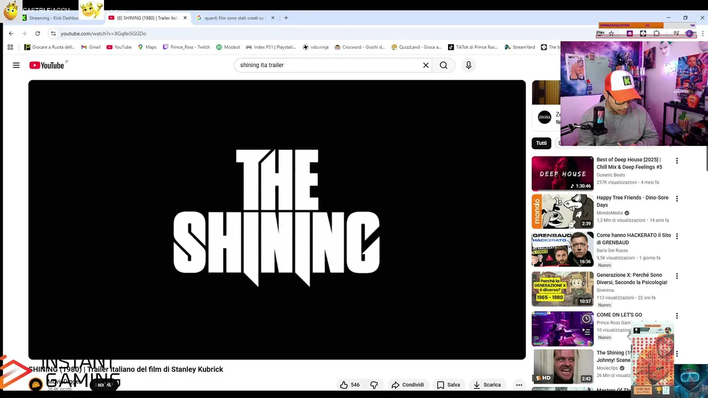The image size is (708, 398).
Task: Open the three-dot more actions below video
Action: (519, 385)
